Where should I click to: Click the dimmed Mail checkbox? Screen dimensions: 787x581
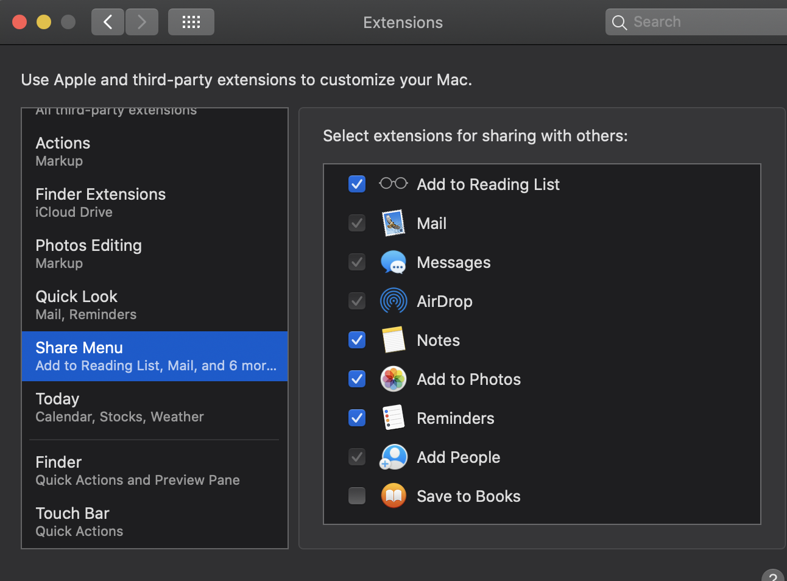click(x=357, y=223)
